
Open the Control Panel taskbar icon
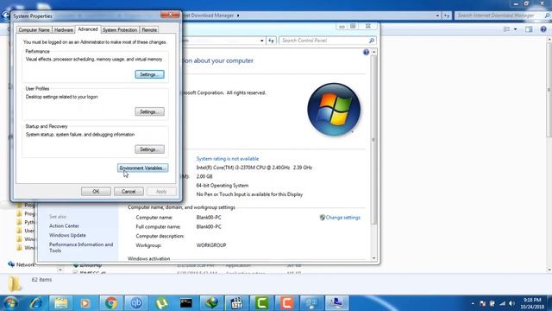312,303
